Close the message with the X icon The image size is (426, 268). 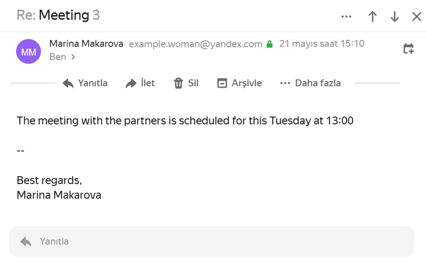click(416, 17)
